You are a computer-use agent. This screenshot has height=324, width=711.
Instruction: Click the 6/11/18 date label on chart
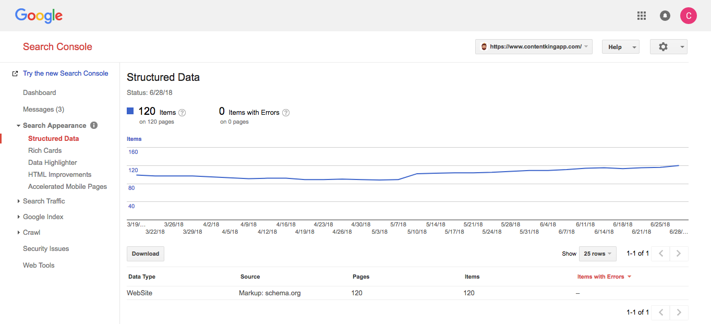pos(585,224)
